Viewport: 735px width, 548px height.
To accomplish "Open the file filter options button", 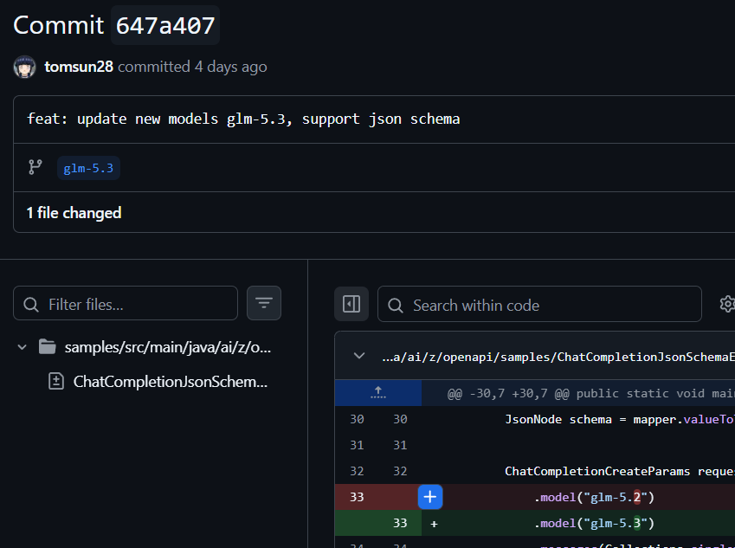I will (264, 303).
